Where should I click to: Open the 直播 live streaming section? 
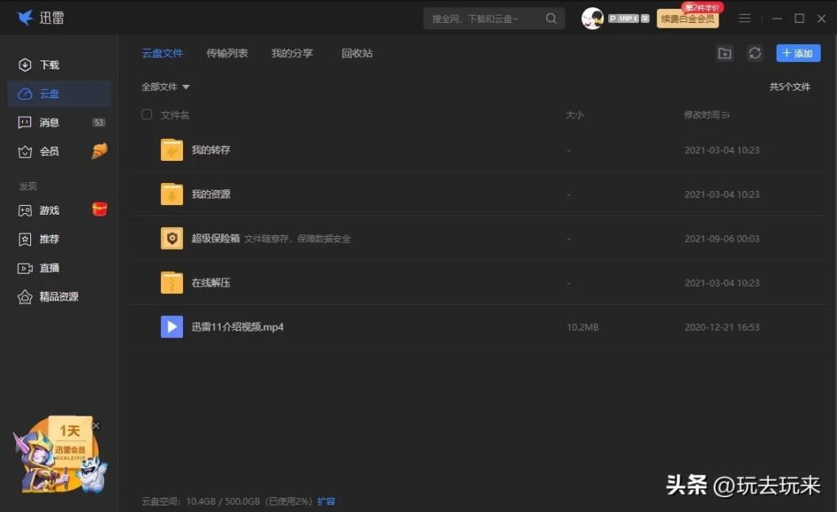[47, 268]
